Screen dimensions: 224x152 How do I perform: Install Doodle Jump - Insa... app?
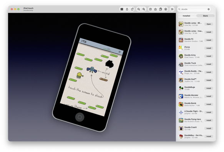pyautogui.click(x=209, y=32)
